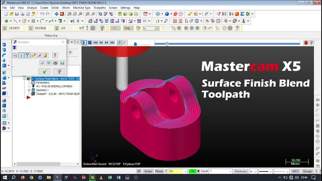Open the Y coordinate dropdown
The image size is (322, 181).
coord(49,28)
